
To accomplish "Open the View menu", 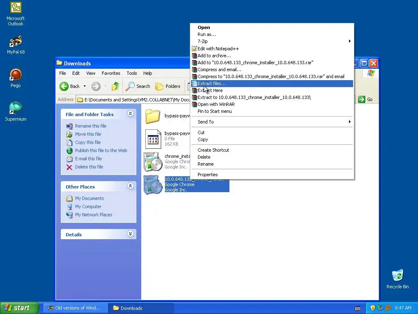I will (91, 73).
